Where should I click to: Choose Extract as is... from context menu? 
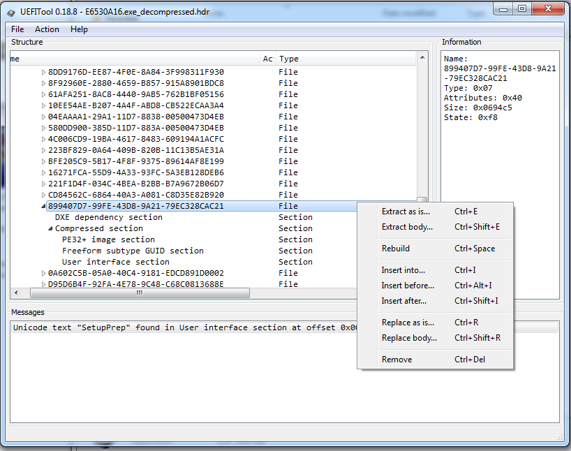coord(435,212)
